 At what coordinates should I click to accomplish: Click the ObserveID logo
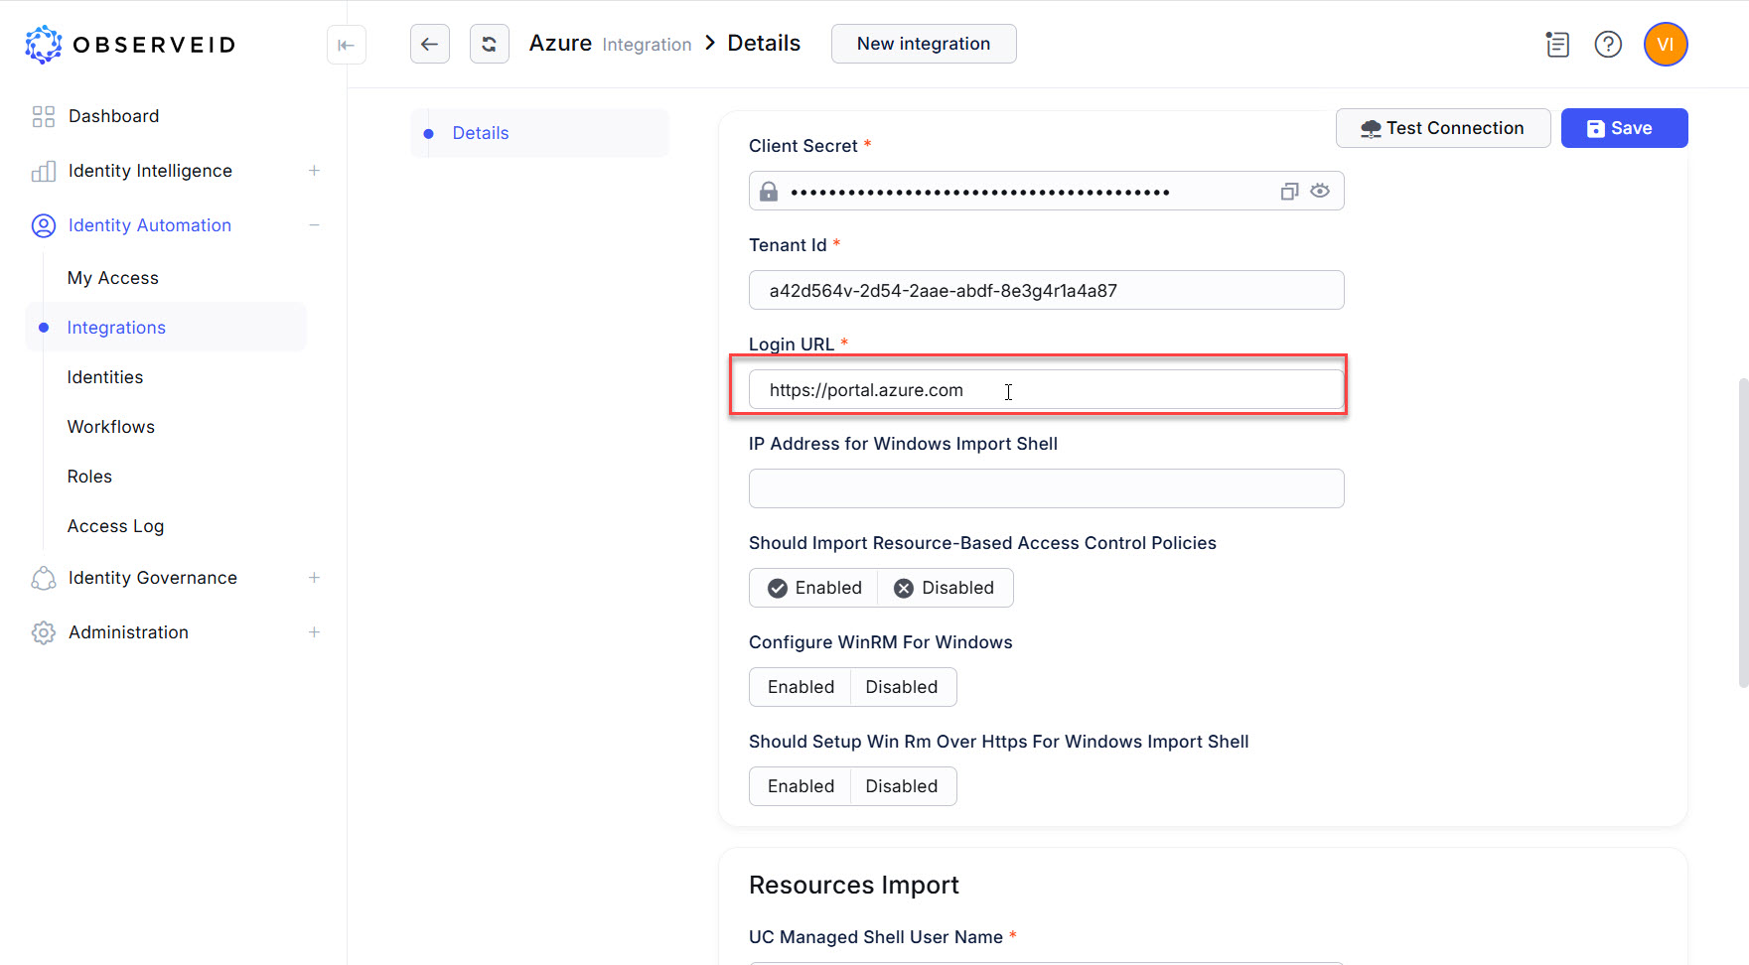(x=130, y=45)
